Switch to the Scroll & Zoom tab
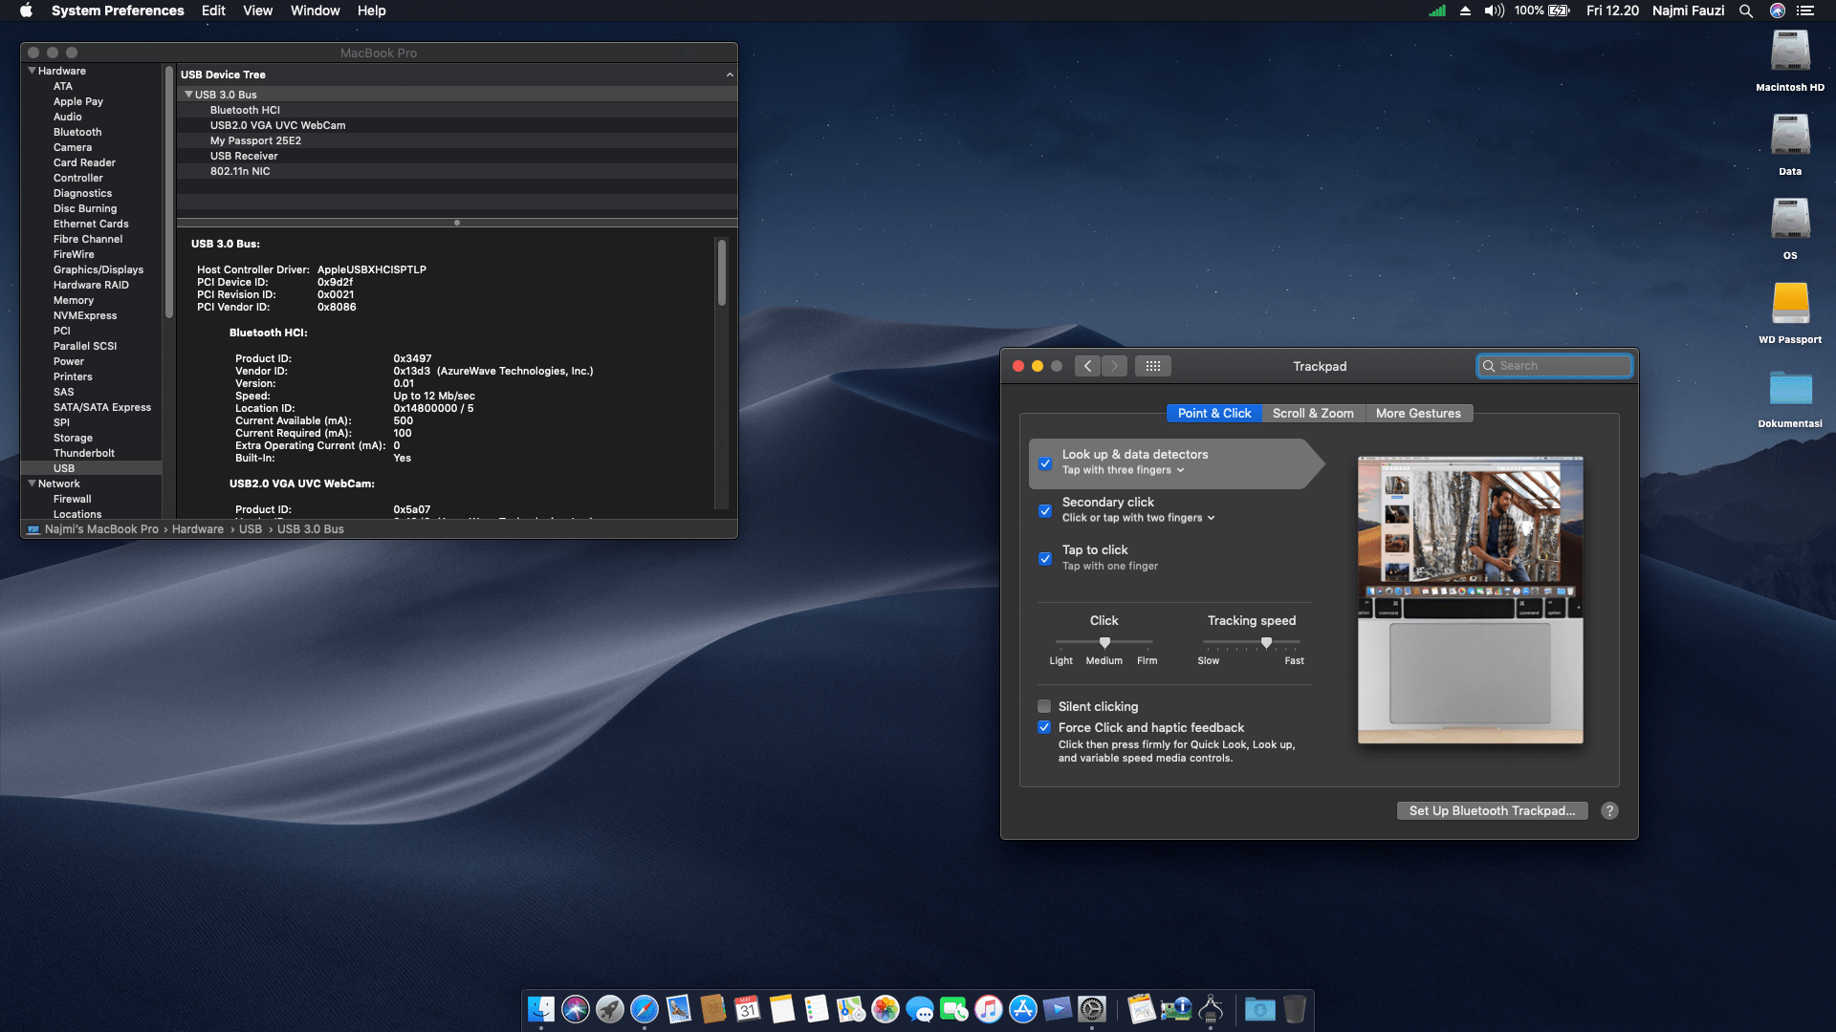This screenshot has height=1032, width=1836. pyautogui.click(x=1312, y=413)
